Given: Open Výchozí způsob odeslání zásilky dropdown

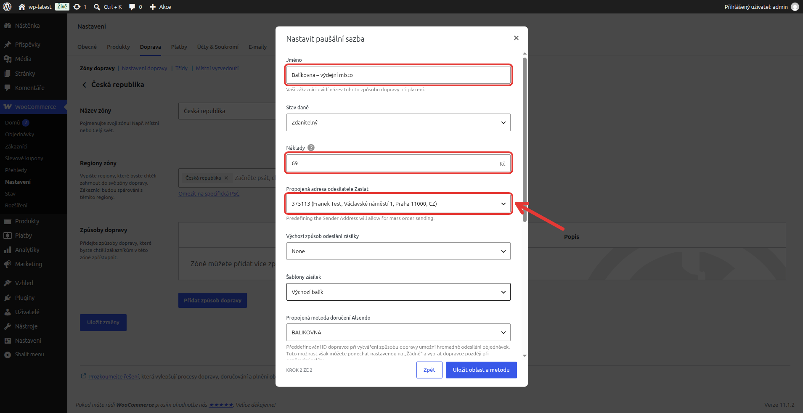Looking at the screenshot, I should (398, 251).
